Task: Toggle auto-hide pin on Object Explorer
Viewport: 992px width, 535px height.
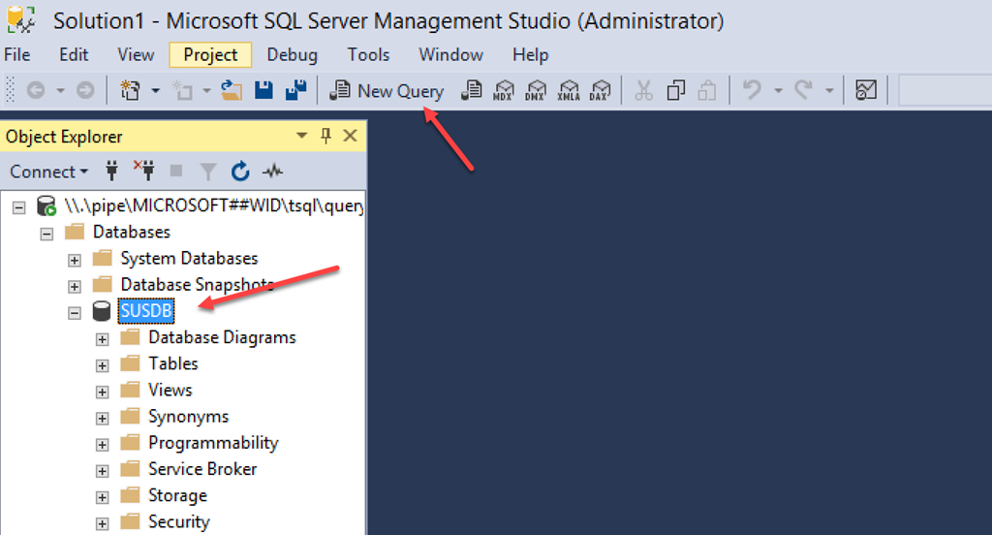Action: pos(325,136)
